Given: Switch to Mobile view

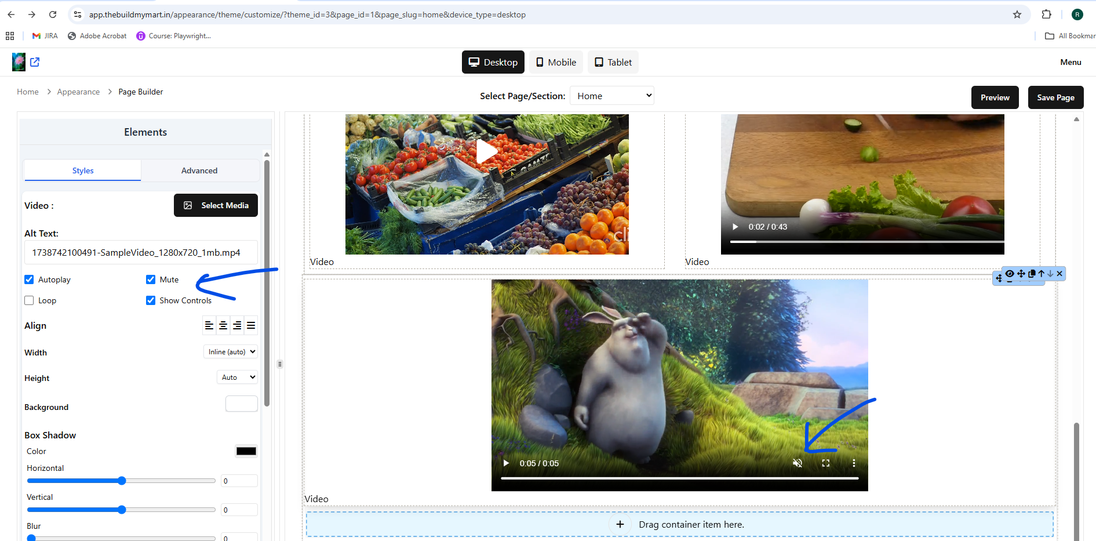Looking at the screenshot, I should click(556, 62).
